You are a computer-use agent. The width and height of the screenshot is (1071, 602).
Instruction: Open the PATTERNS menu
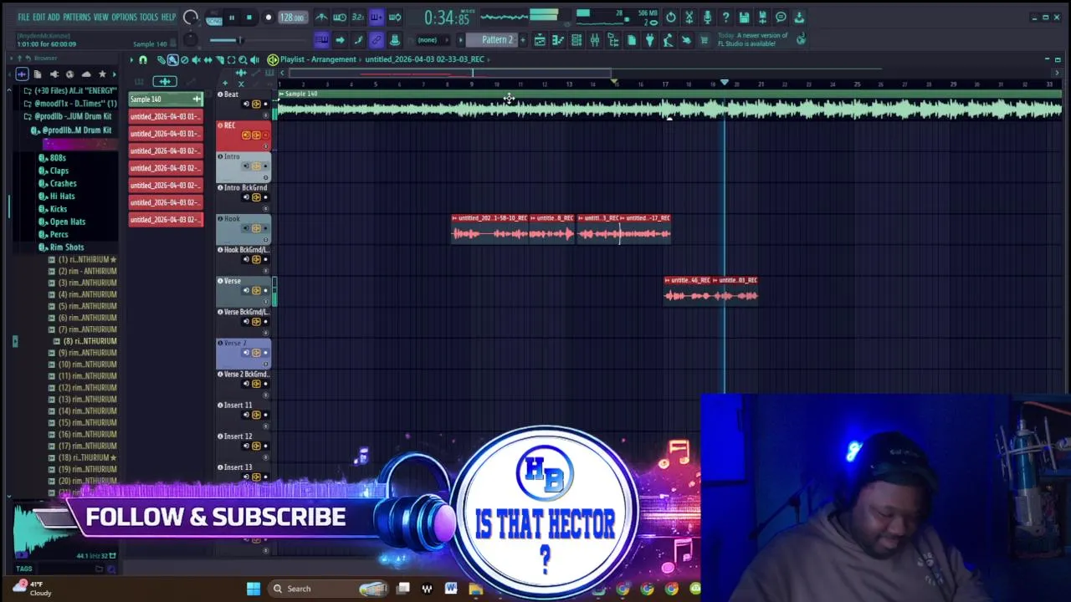click(x=77, y=18)
